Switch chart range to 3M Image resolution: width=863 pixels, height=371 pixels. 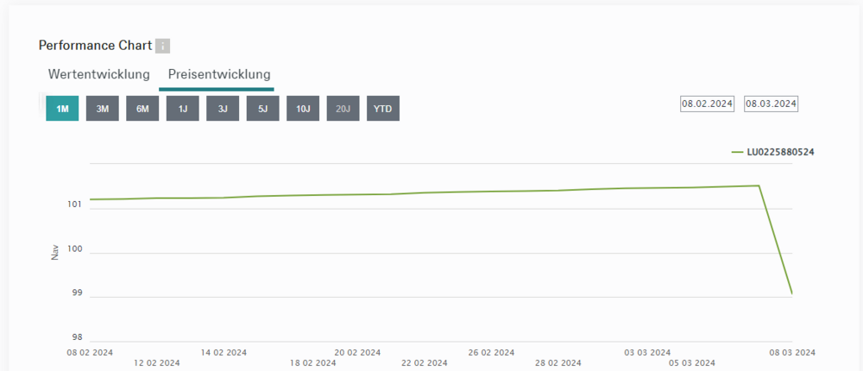click(x=103, y=109)
